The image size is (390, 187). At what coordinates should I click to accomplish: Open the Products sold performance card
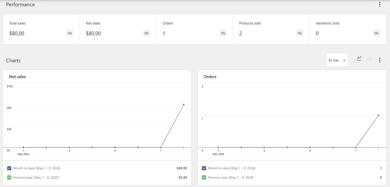click(271, 29)
